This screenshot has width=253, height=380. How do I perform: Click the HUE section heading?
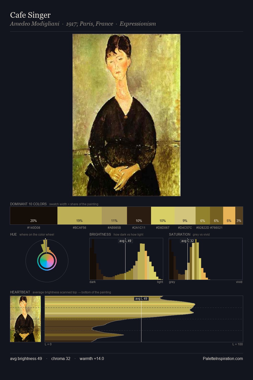coord(13,234)
